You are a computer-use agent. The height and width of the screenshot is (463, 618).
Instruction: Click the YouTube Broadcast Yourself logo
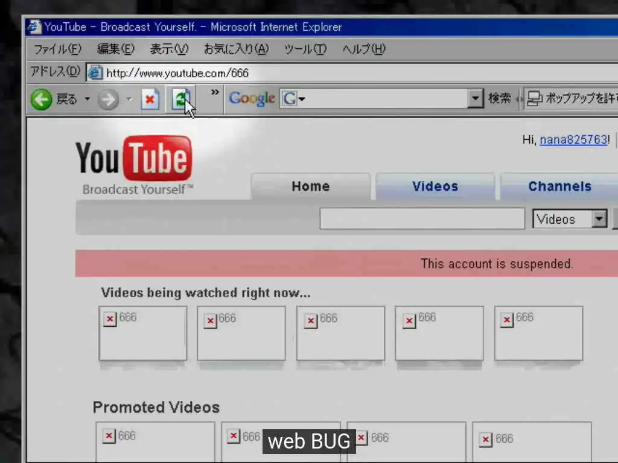click(134, 165)
